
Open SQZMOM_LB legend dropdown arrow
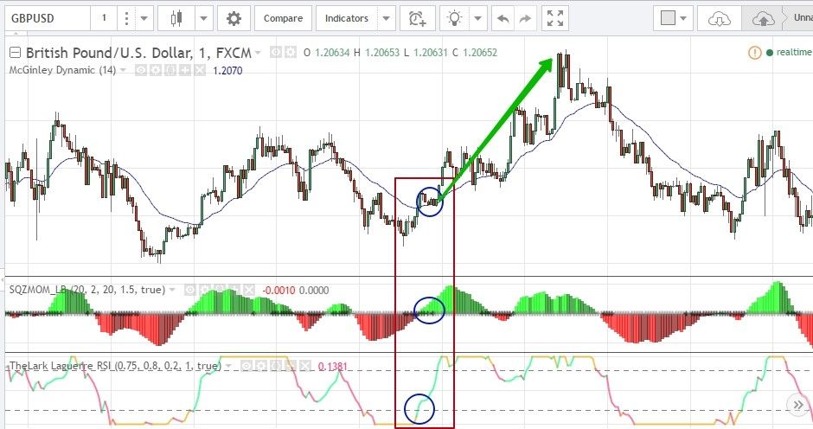pos(172,290)
